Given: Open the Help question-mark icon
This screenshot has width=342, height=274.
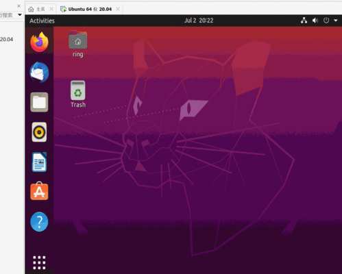Looking at the screenshot, I should coord(39,222).
